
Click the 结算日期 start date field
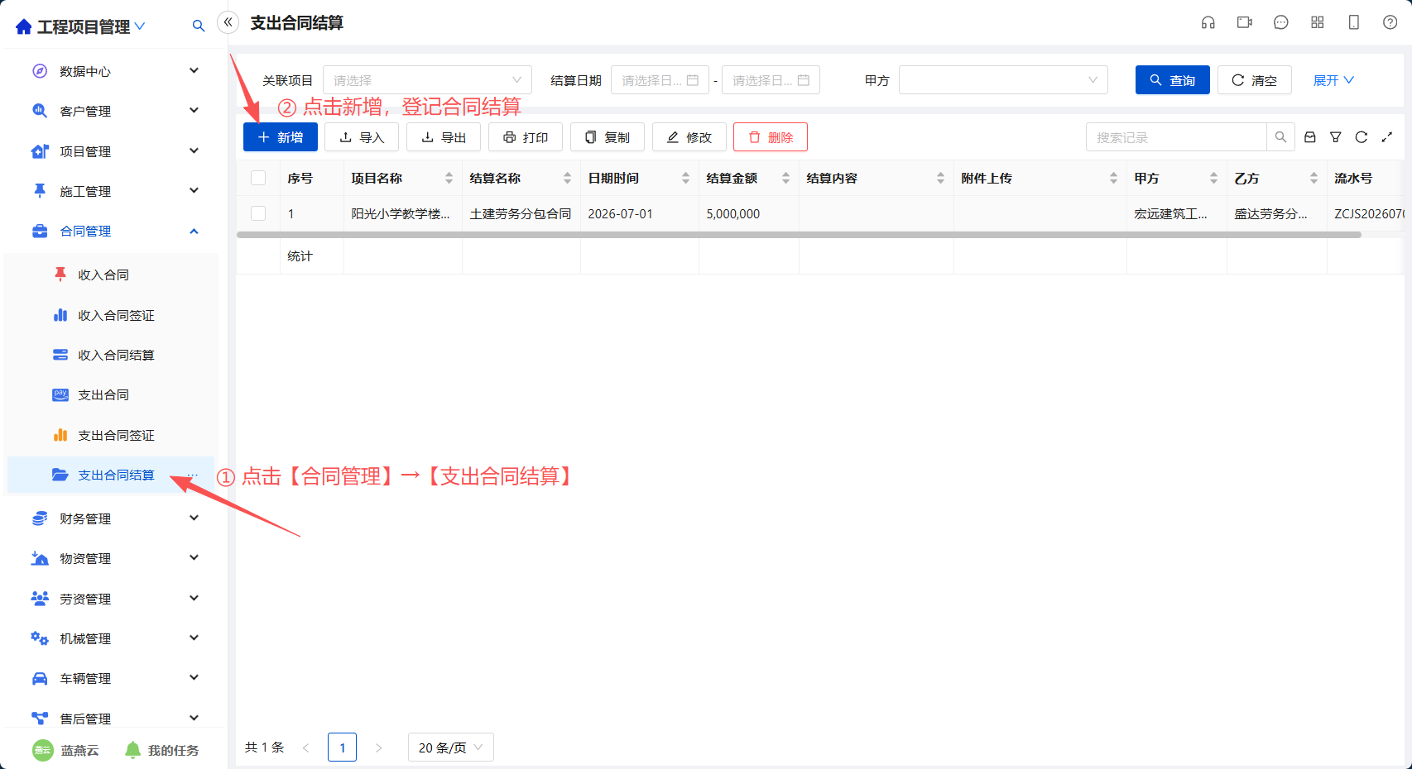point(660,80)
